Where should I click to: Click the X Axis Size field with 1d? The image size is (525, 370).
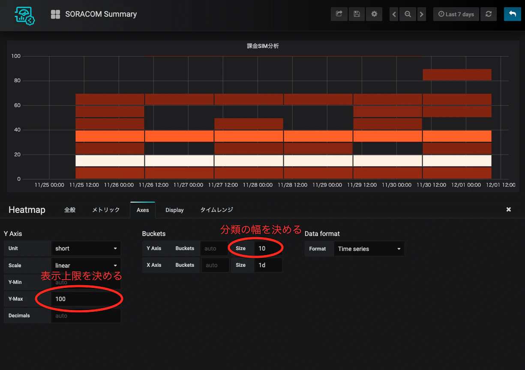[268, 265]
